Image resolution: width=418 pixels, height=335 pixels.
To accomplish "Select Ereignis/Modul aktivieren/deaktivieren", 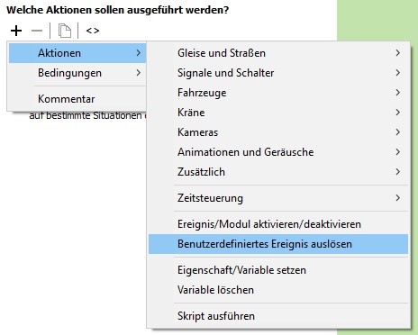I will 278,224.
